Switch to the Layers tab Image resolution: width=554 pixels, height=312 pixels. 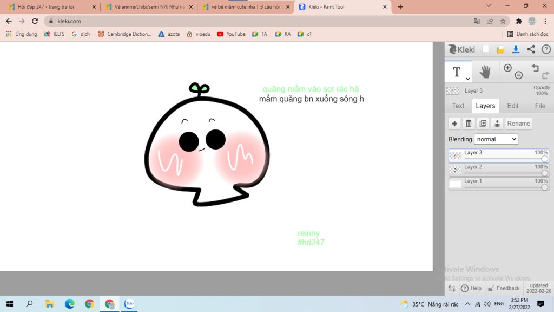pyautogui.click(x=485, y=106)
